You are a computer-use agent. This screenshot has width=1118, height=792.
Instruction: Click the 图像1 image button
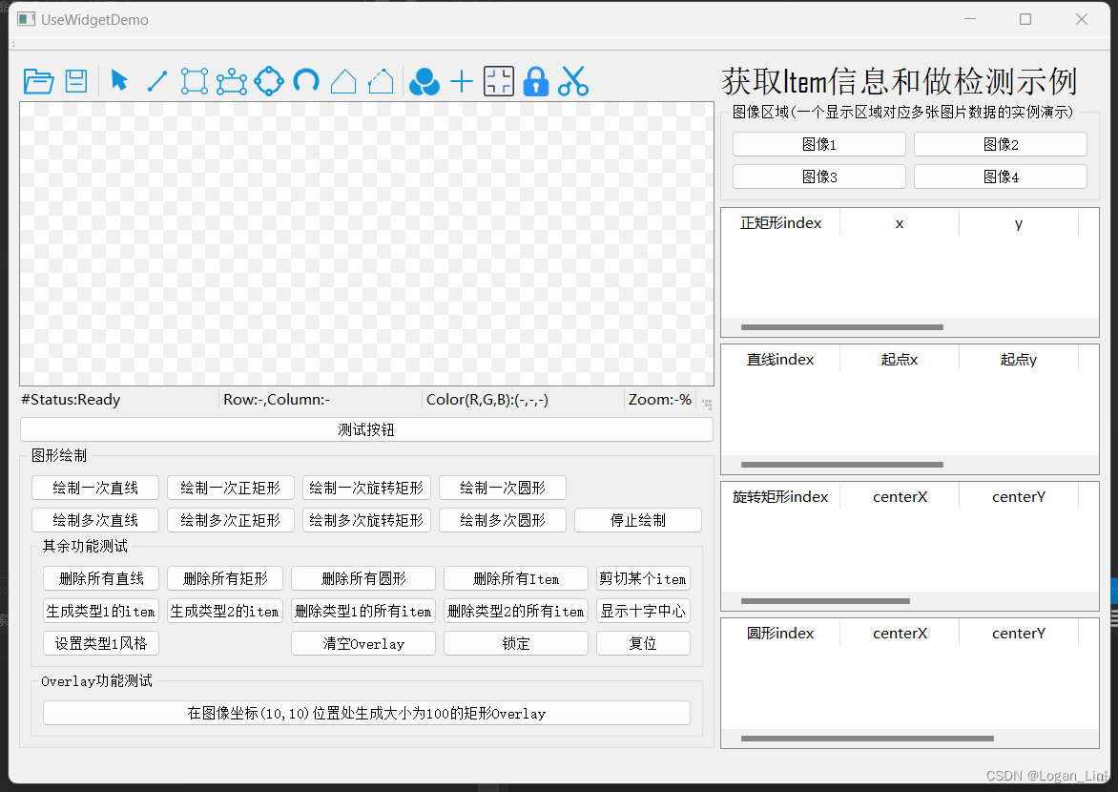pos(818,143)
